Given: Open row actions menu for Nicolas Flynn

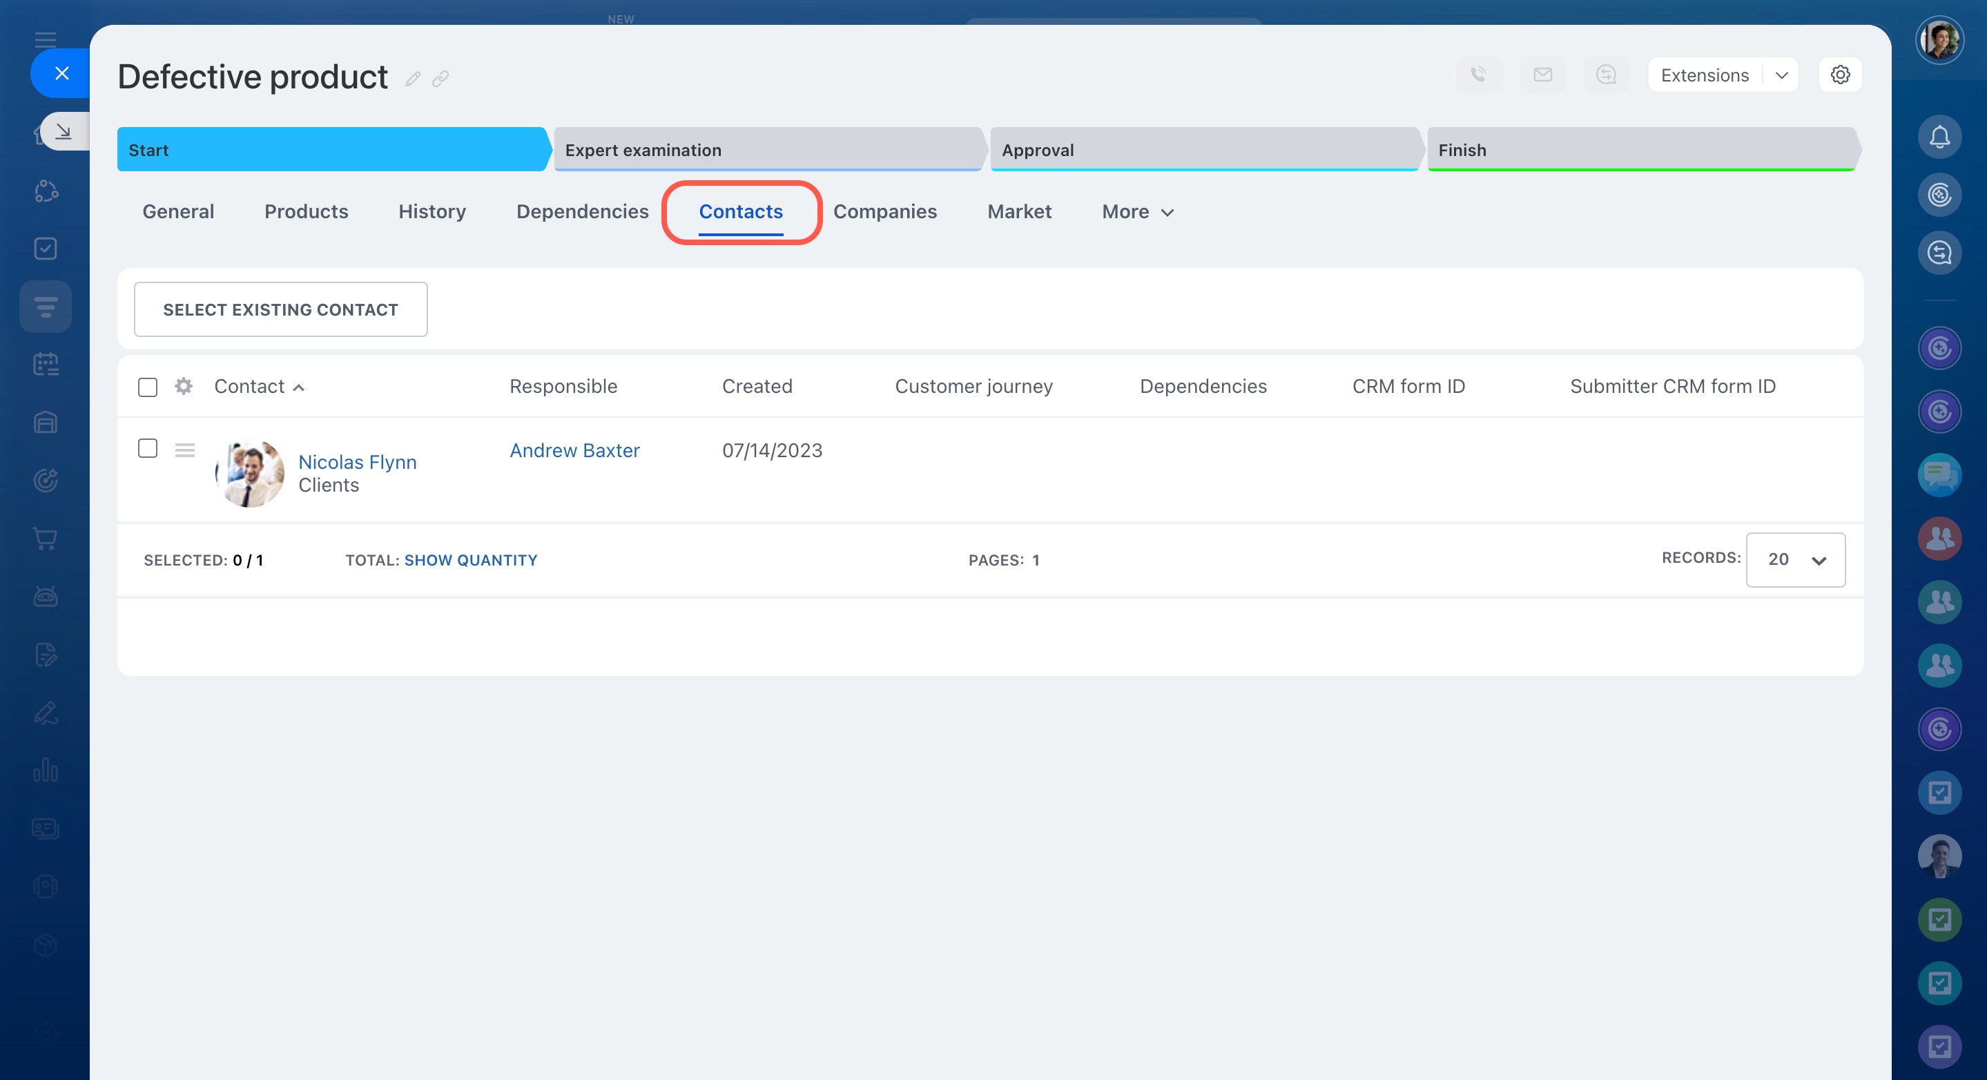Looking at the screenshot, I should point(184,450).
